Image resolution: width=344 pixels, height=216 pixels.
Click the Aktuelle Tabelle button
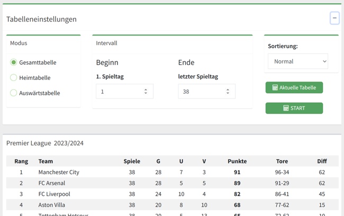coord(294,87)
